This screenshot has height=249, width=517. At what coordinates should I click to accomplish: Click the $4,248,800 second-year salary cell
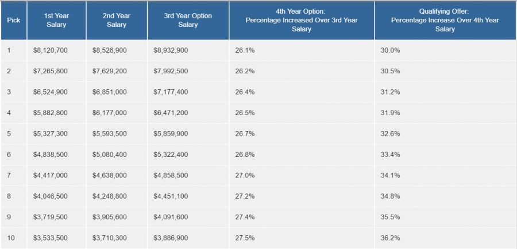pyautogui.click(x=109, y=196)
